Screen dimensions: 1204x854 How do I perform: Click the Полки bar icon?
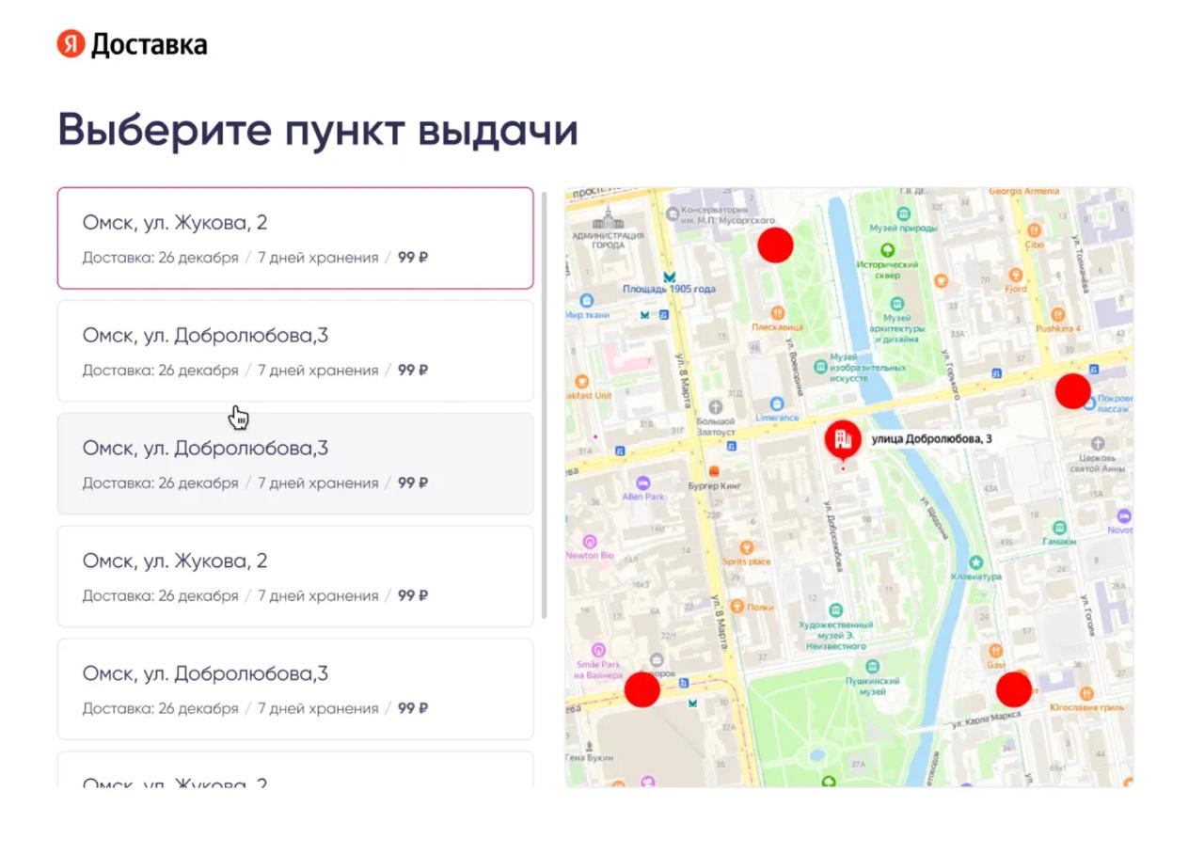click(737, 607)
